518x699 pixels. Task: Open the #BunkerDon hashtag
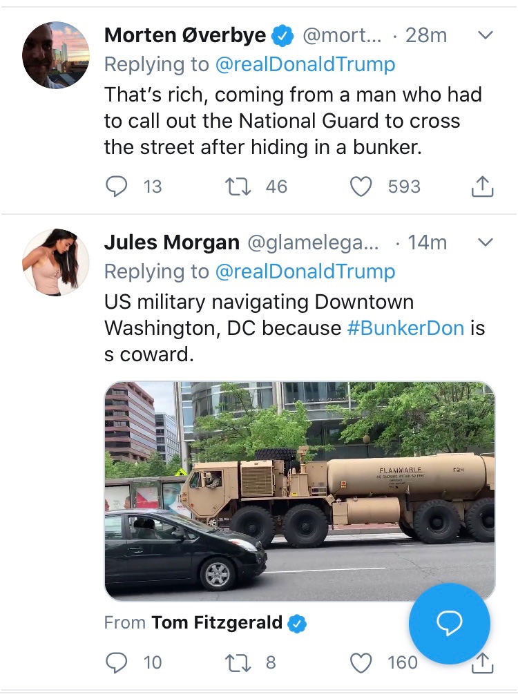click(405, 327)
